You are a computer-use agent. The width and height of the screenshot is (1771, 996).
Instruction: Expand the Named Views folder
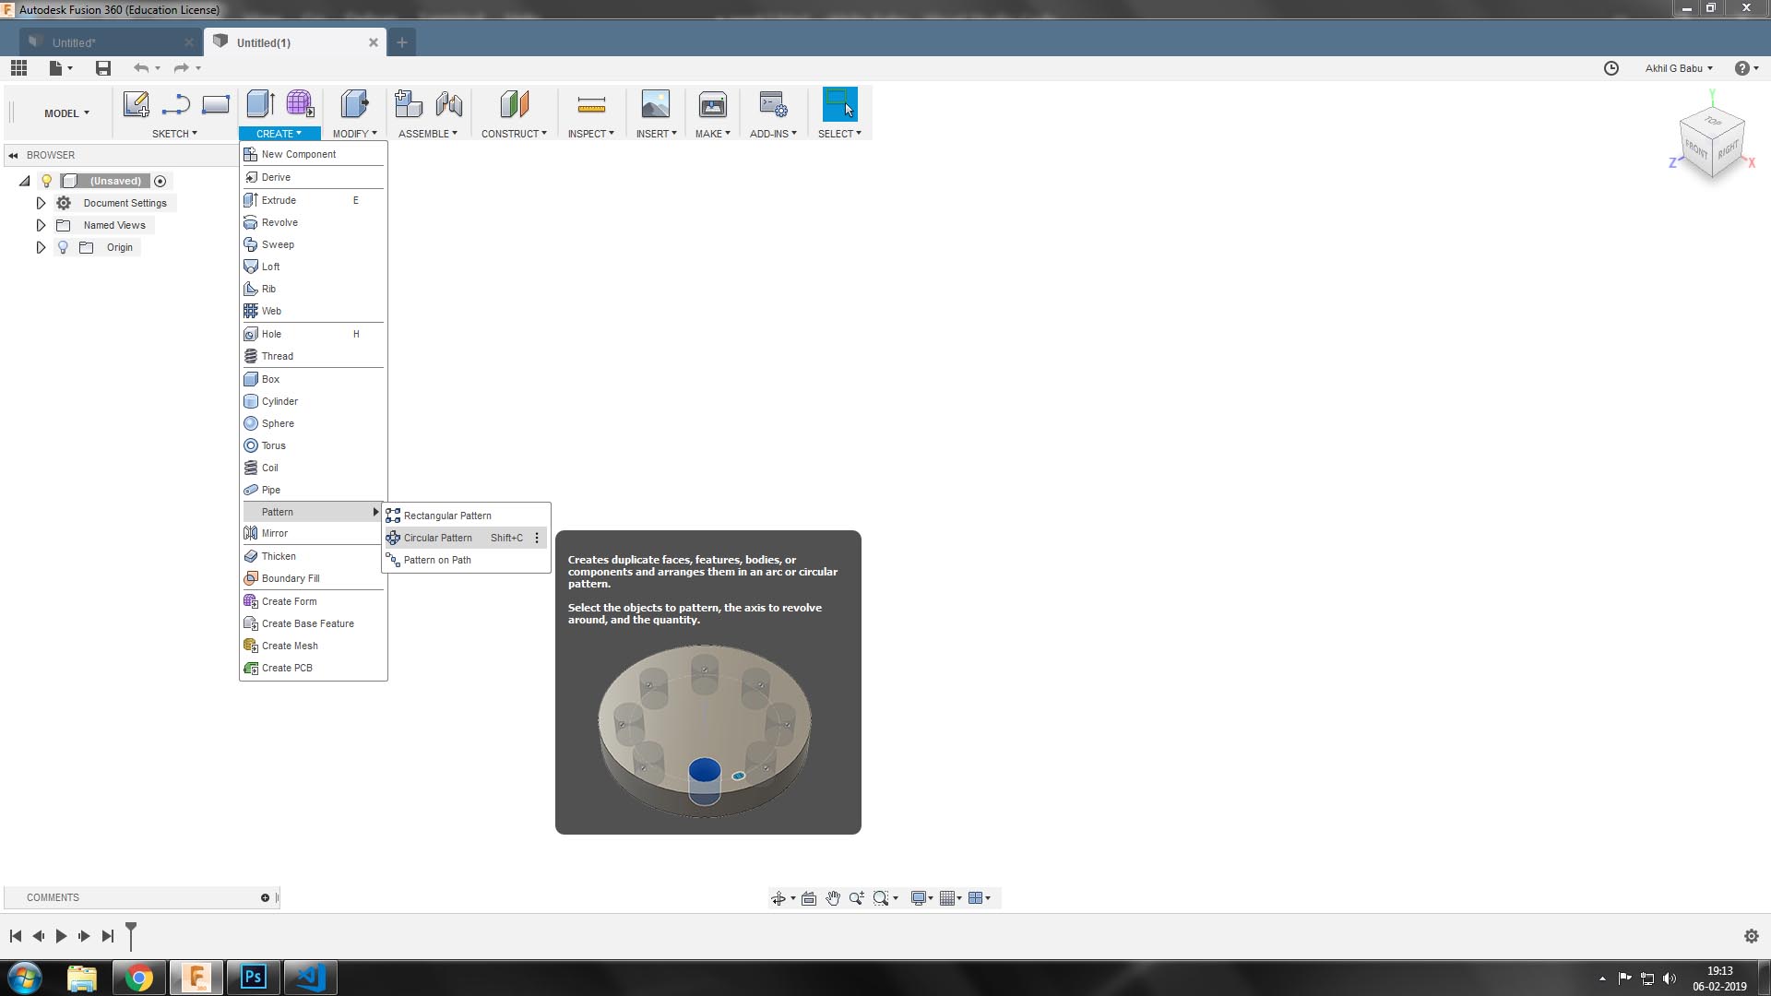click(41, 225)
